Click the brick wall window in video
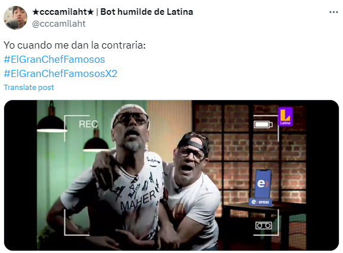Screen dimensions: 343x253 click(249, 153)
